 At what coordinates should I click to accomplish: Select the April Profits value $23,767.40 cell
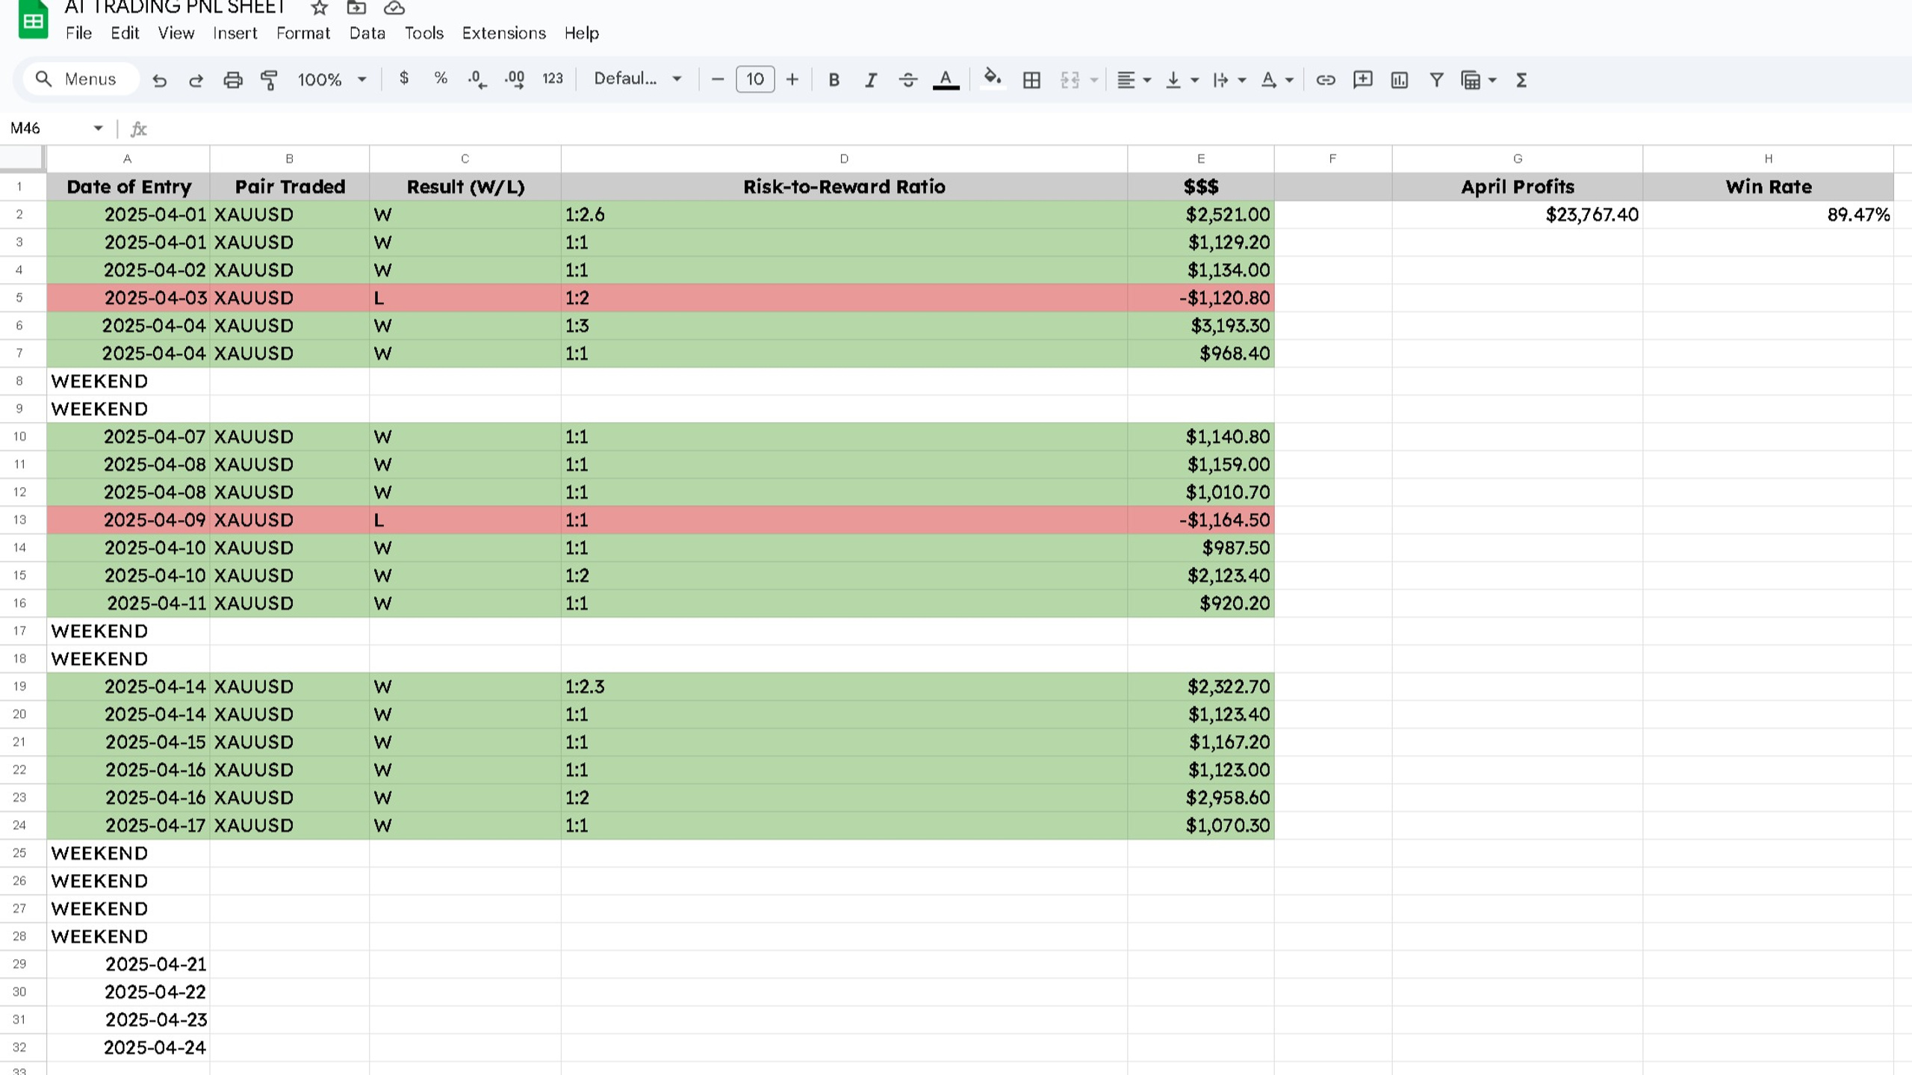(1517, 215)
